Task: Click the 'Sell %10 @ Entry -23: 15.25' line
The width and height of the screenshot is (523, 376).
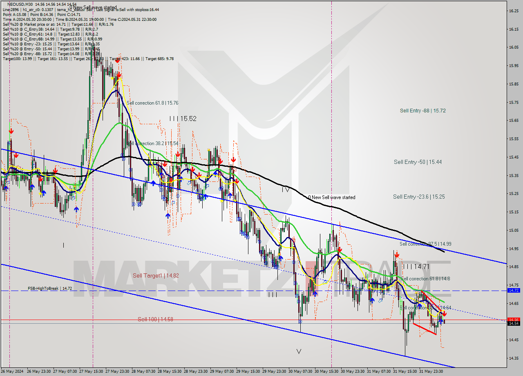Action: [51, 44]
